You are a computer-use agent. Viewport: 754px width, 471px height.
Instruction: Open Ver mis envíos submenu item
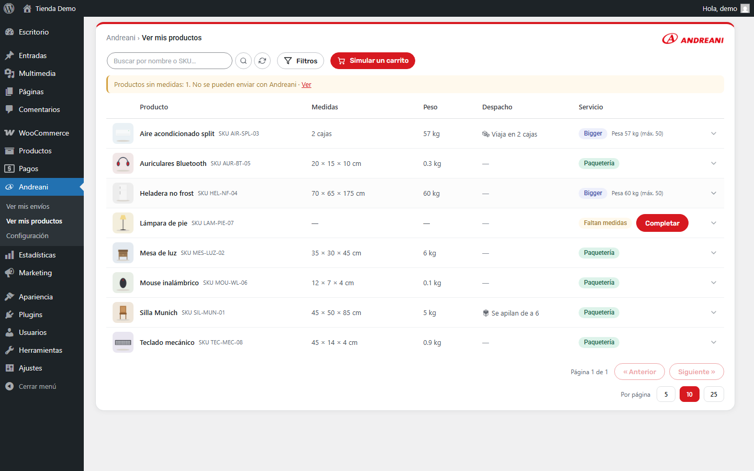pos(28,207)
